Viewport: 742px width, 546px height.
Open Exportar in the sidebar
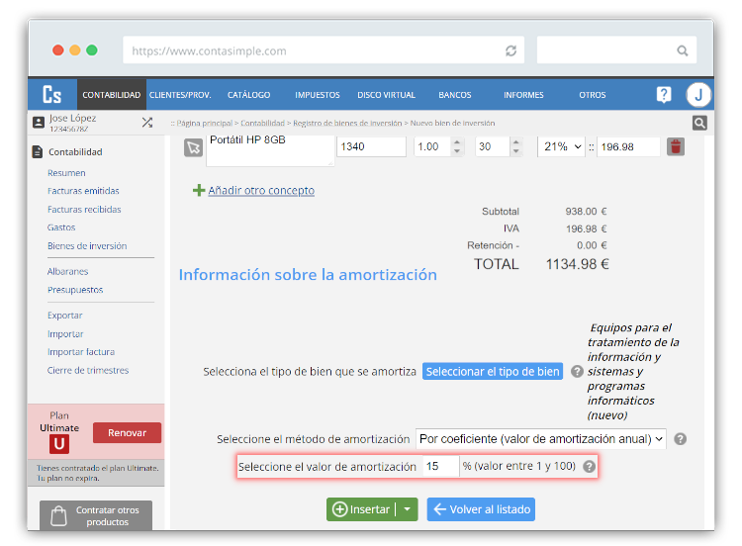[65, 316]
